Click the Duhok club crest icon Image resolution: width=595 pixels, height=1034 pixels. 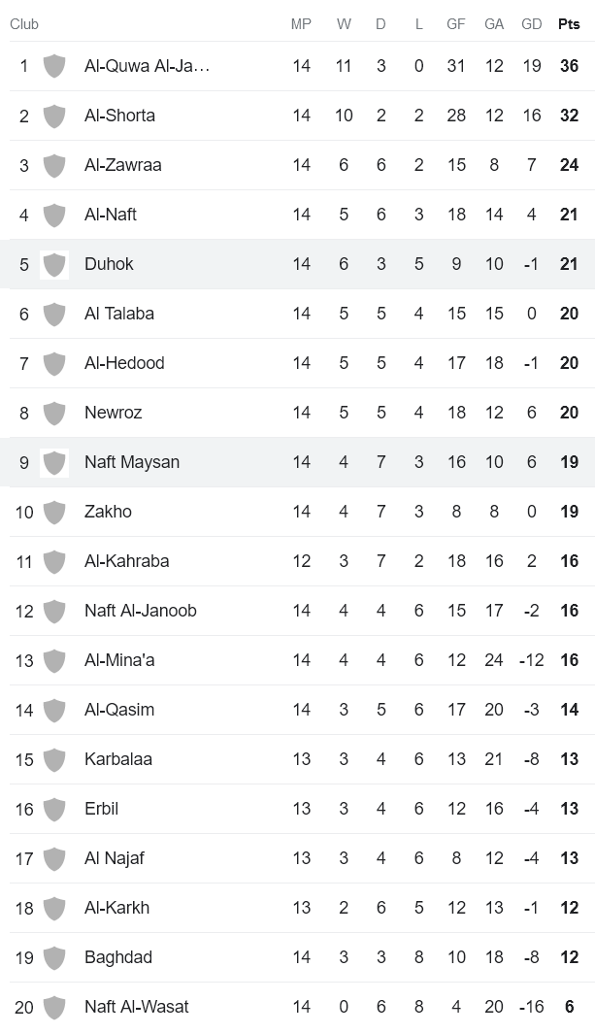click(x=54, y=264)
